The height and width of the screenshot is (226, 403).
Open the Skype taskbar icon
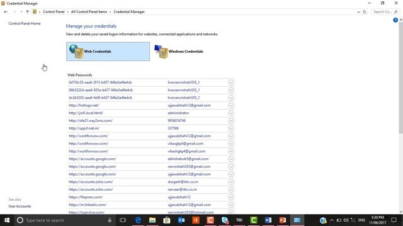tap(225, 220)
